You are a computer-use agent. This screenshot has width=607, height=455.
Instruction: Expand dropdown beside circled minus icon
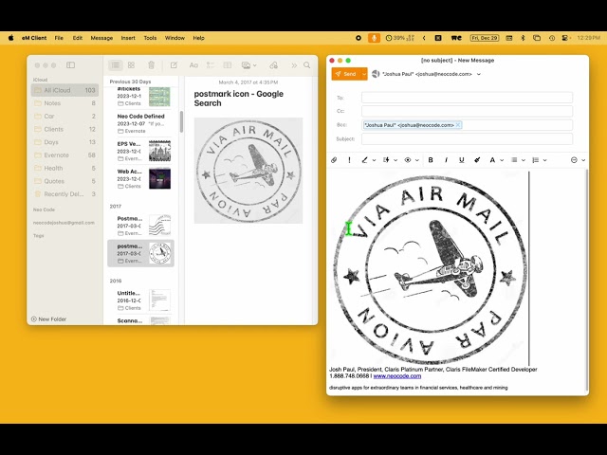(583, 160)
